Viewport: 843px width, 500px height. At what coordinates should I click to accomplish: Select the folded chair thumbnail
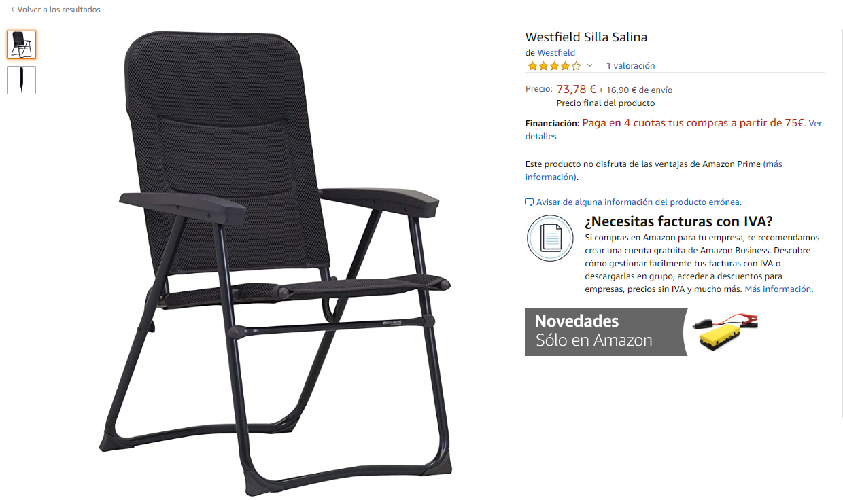[22, 79]
